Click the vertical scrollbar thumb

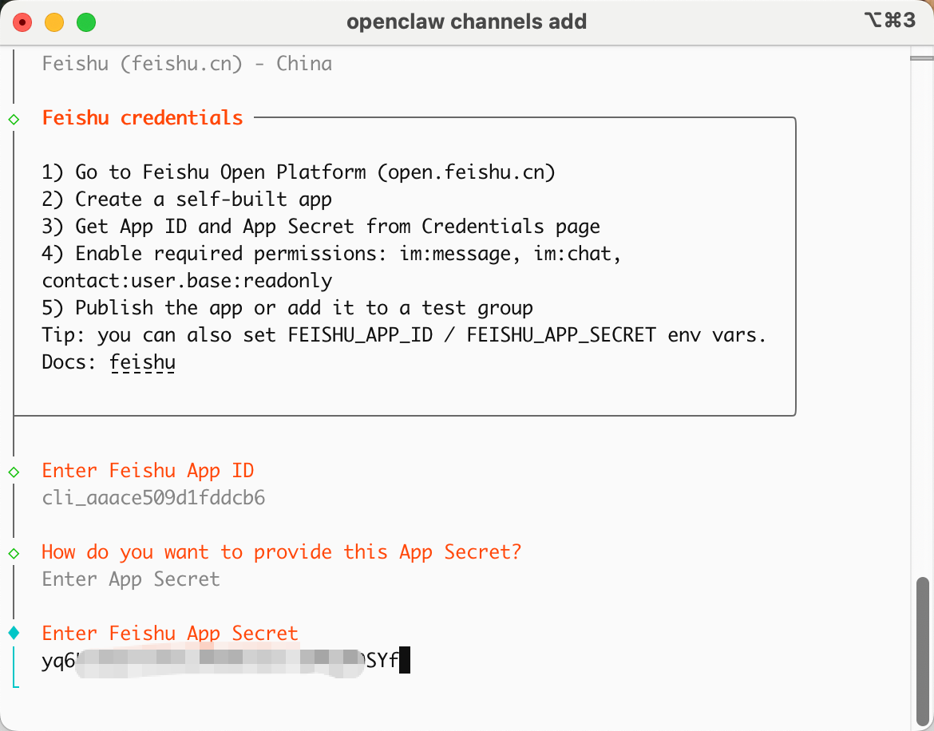click(x=923, y=650)
